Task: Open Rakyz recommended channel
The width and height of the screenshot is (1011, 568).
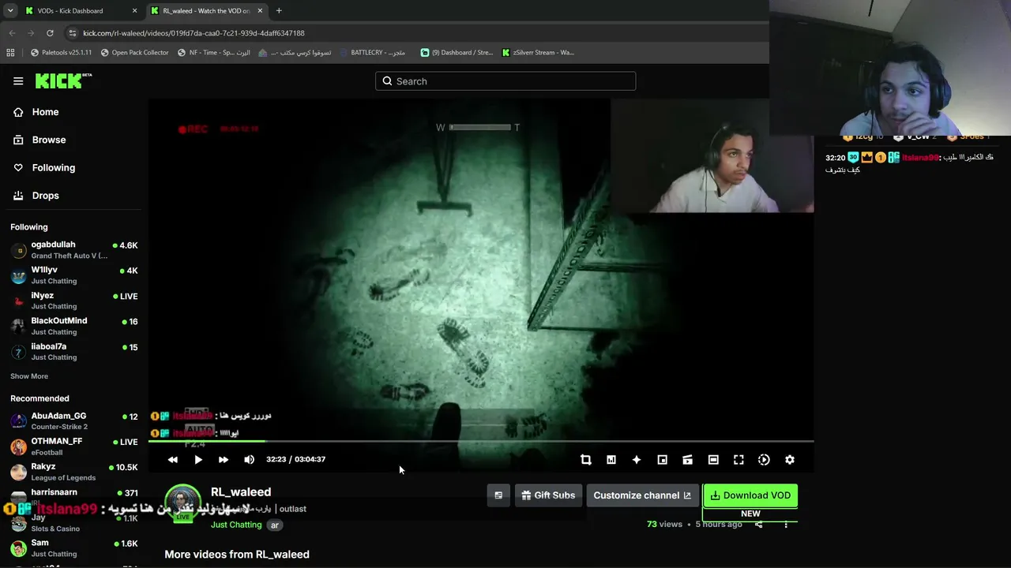Action: (x=74, y=472)
